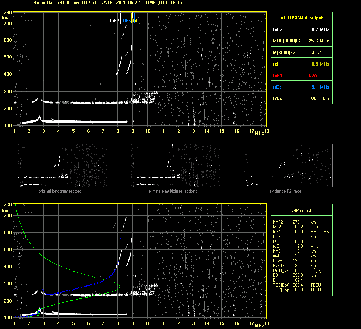Click the 'MHz' axis label under bottom ionogram
This screenshot has width=361, height=329.
[259, 325]
